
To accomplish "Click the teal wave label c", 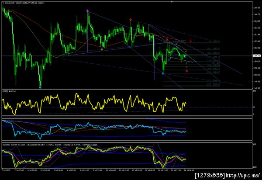I will click(x=186, y=67).
